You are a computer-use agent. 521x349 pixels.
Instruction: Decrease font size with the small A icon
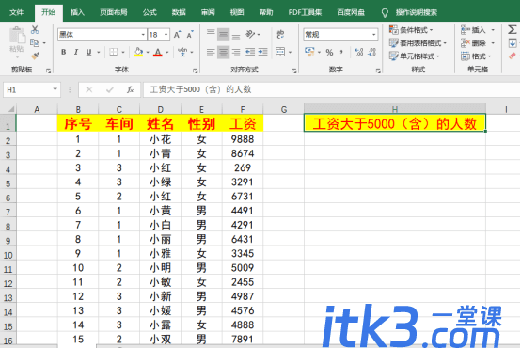pos(190,35)
